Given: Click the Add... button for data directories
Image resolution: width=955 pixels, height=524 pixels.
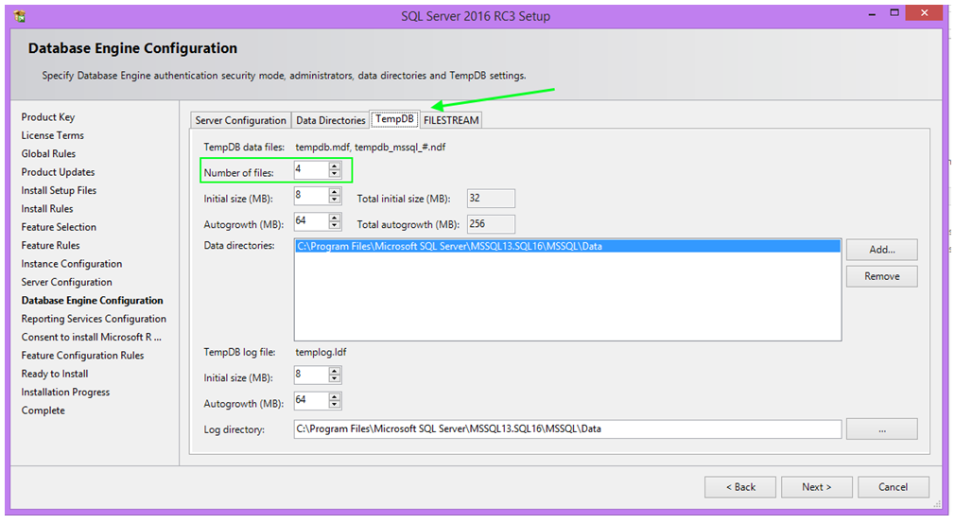Looking at the screenshot, I should coord(881,250).
